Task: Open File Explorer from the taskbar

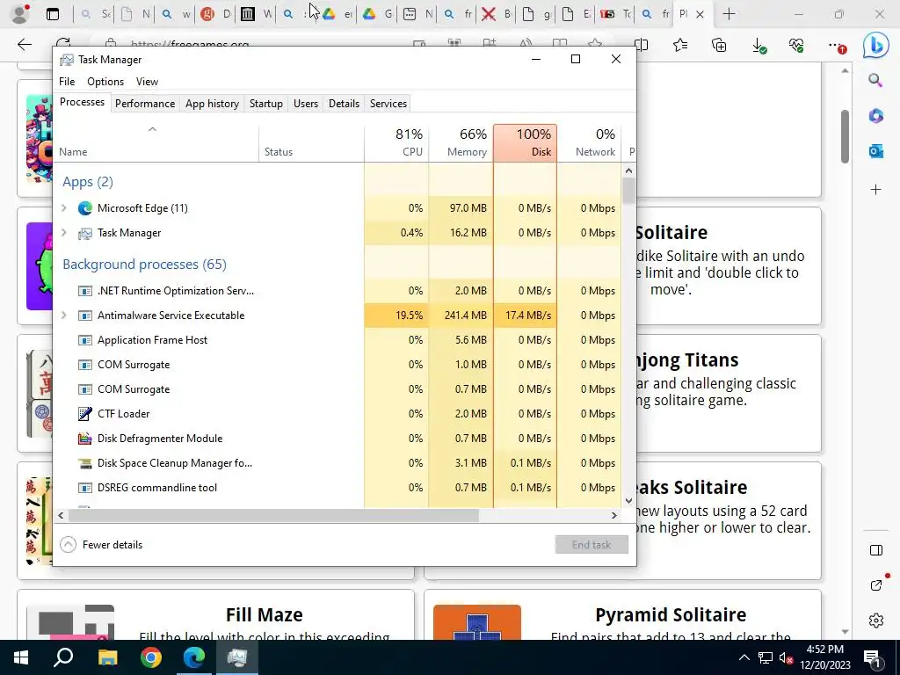Action: pyautogui.click(x=107, y=657)
